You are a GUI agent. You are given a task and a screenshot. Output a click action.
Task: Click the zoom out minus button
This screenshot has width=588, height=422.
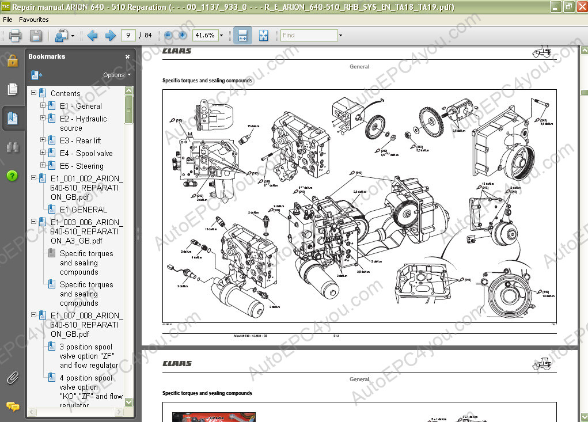168,35
